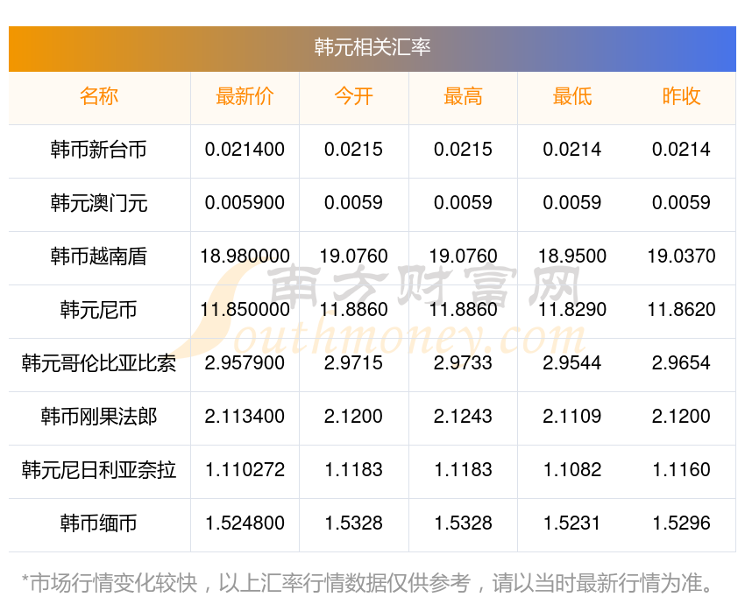Click 今开 value 11.8860 for 韩元尼币
Image resolution: width=745 pixels, height=611 pixels.
(x=353, y=310)
